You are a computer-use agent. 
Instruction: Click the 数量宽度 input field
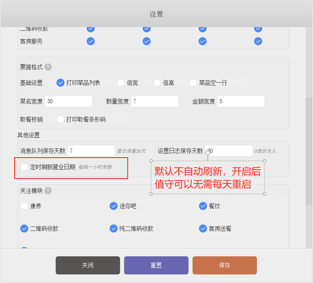155,101
